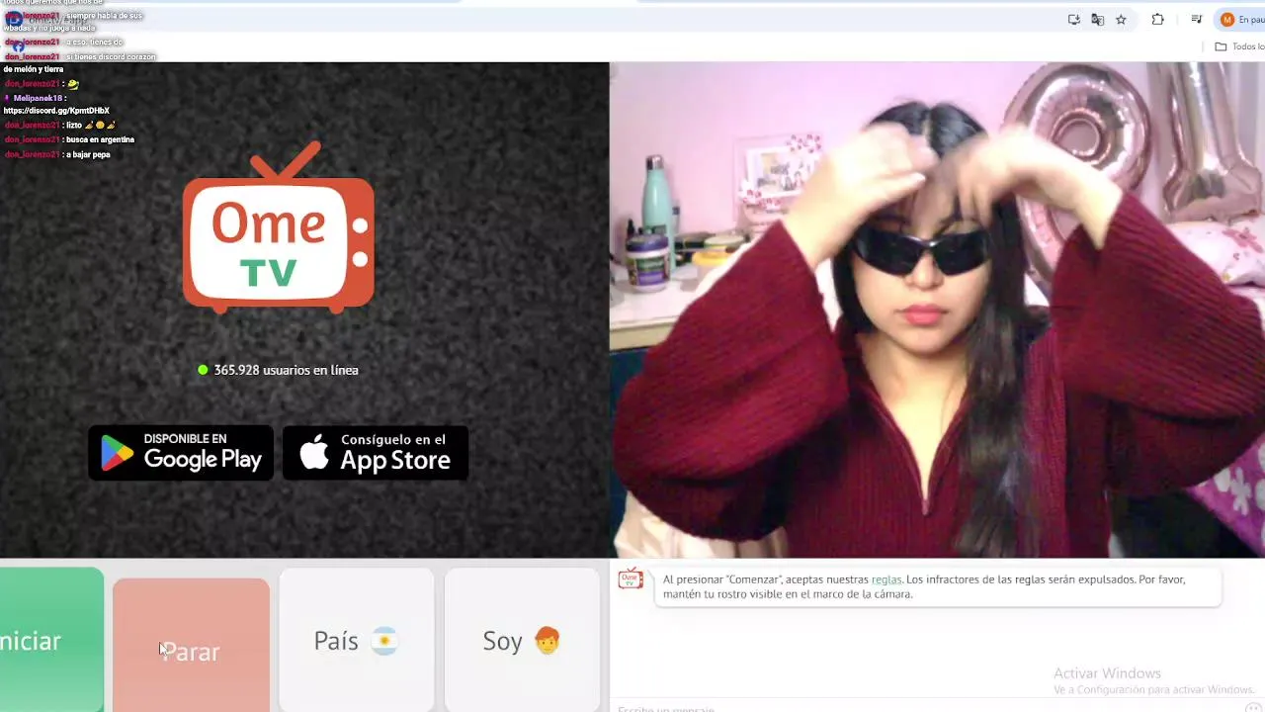1265x712 pixels.
Task: Click the Melipanek18 username in chat
Action: click(38, 98)
